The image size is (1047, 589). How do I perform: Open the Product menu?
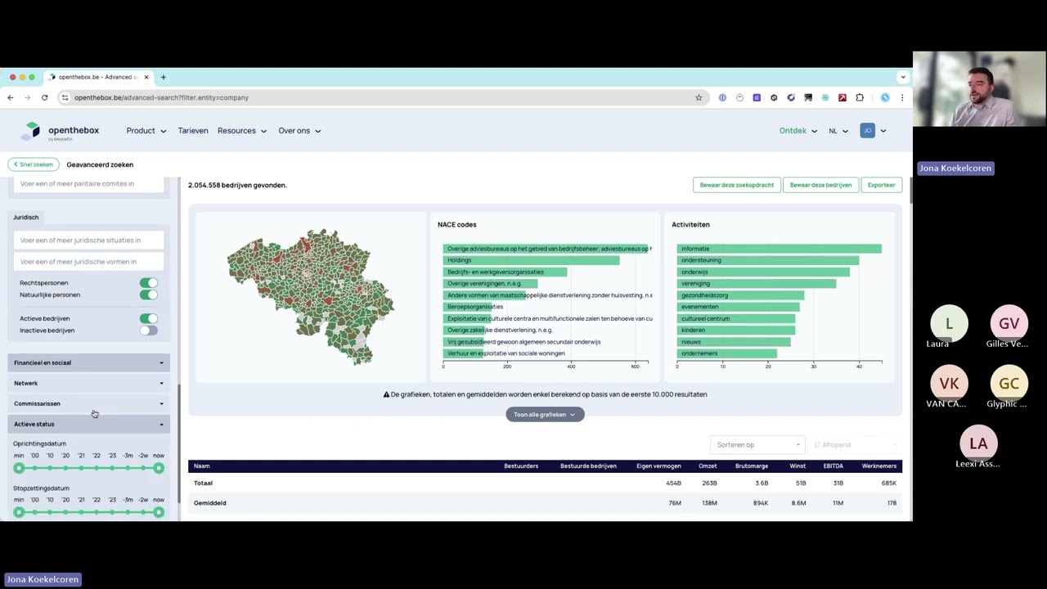146,131
